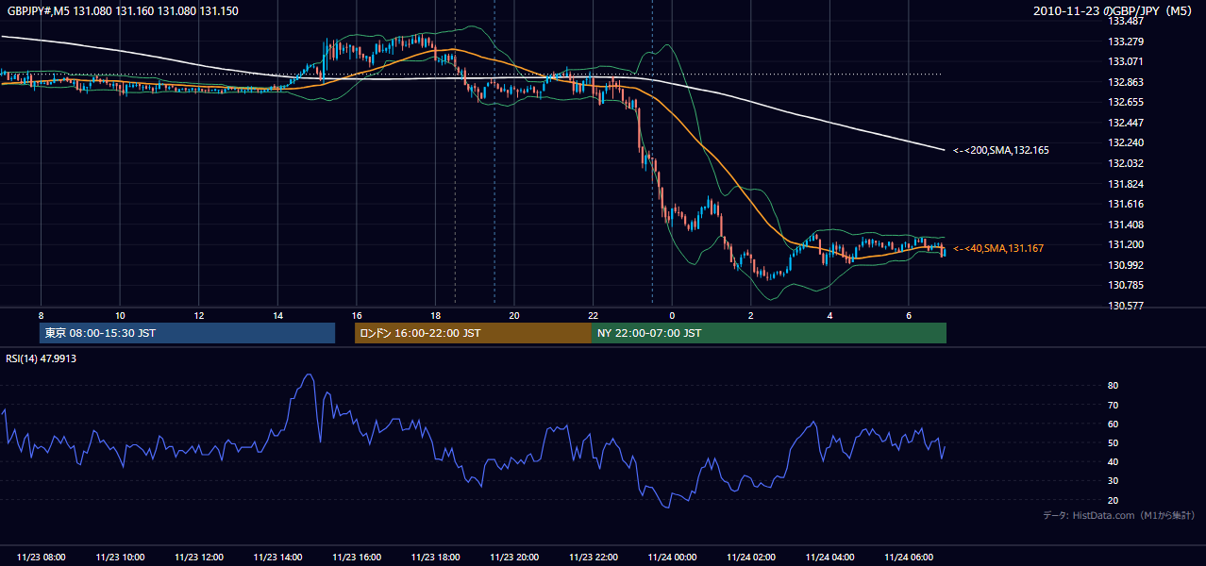This screenshot has width=1206, height=566.
Task: Click hour 10 on the price chart axis
Action: click(120, 315)
